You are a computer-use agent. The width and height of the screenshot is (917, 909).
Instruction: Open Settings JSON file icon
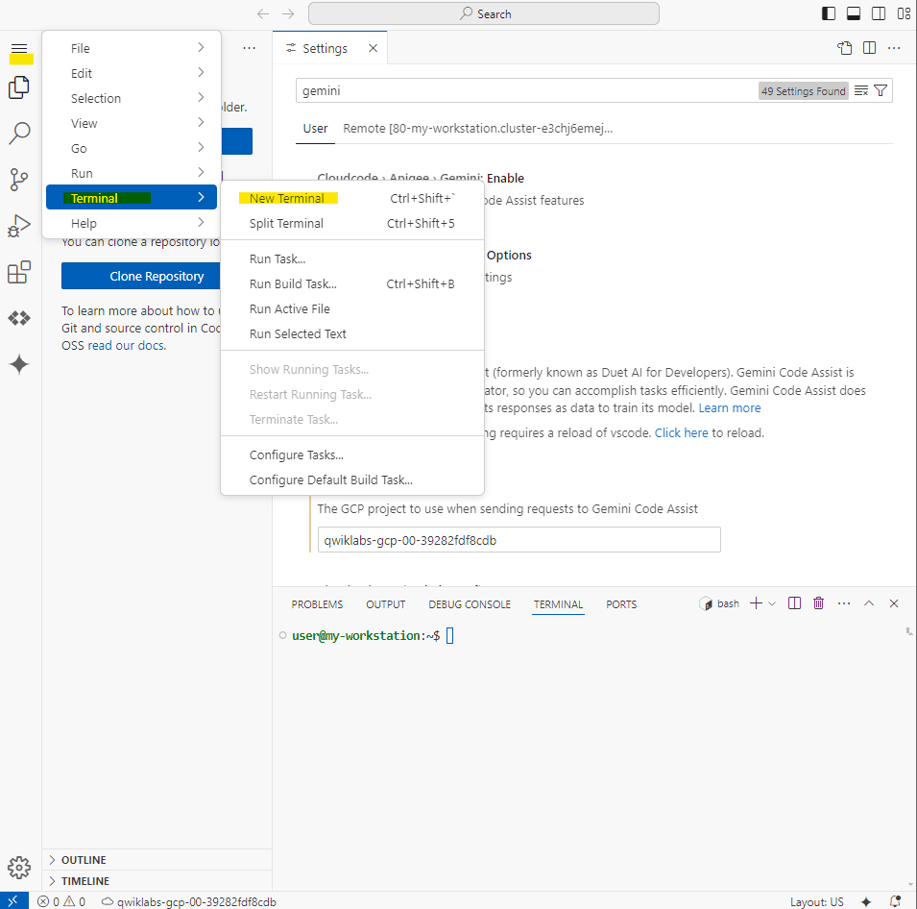844,48
